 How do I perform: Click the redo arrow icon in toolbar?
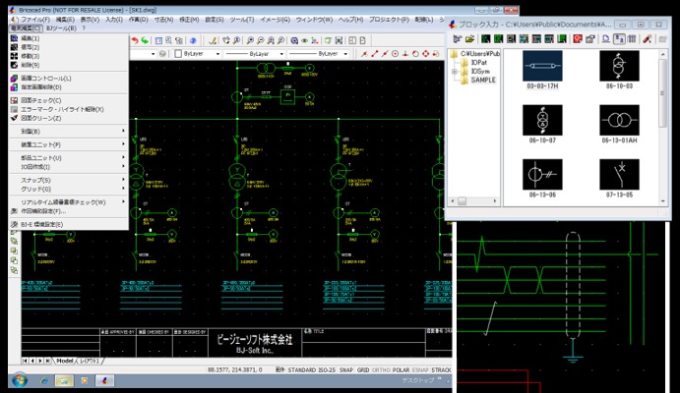146,40
